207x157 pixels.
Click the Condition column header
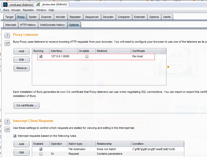pos(157,144)
